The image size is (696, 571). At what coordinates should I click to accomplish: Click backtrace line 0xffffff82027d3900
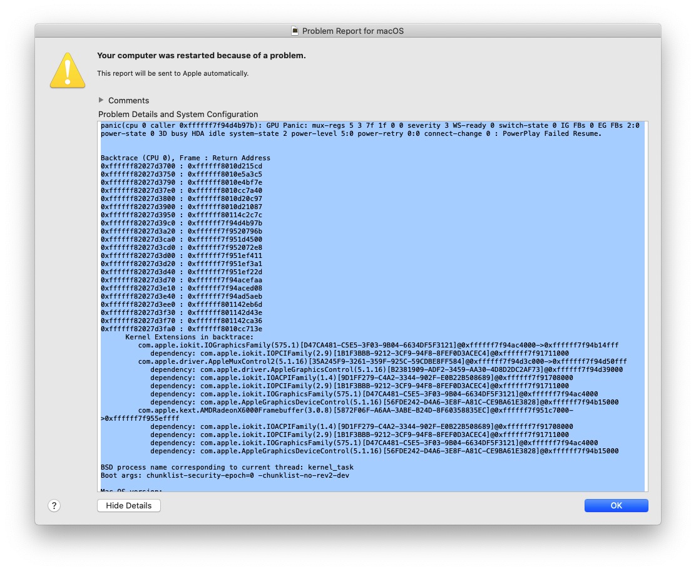[x=182, y=207]
